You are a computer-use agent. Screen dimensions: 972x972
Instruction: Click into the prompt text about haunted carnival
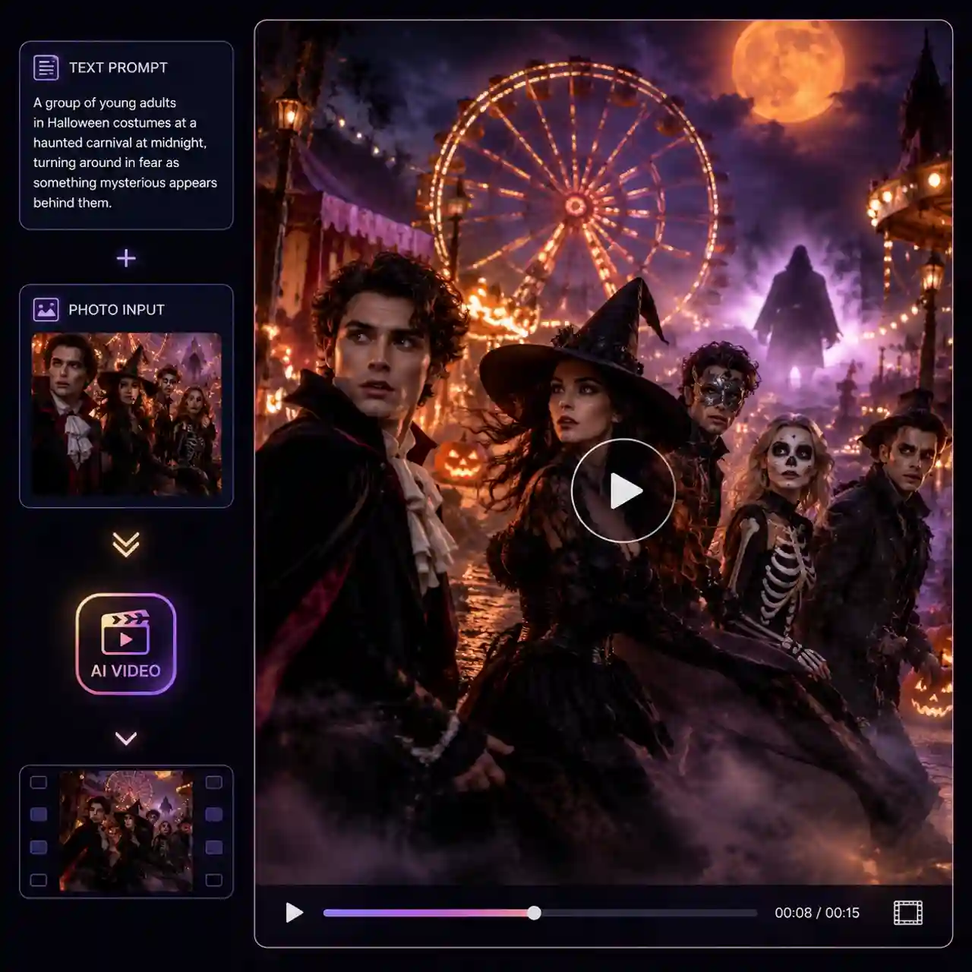125,153
